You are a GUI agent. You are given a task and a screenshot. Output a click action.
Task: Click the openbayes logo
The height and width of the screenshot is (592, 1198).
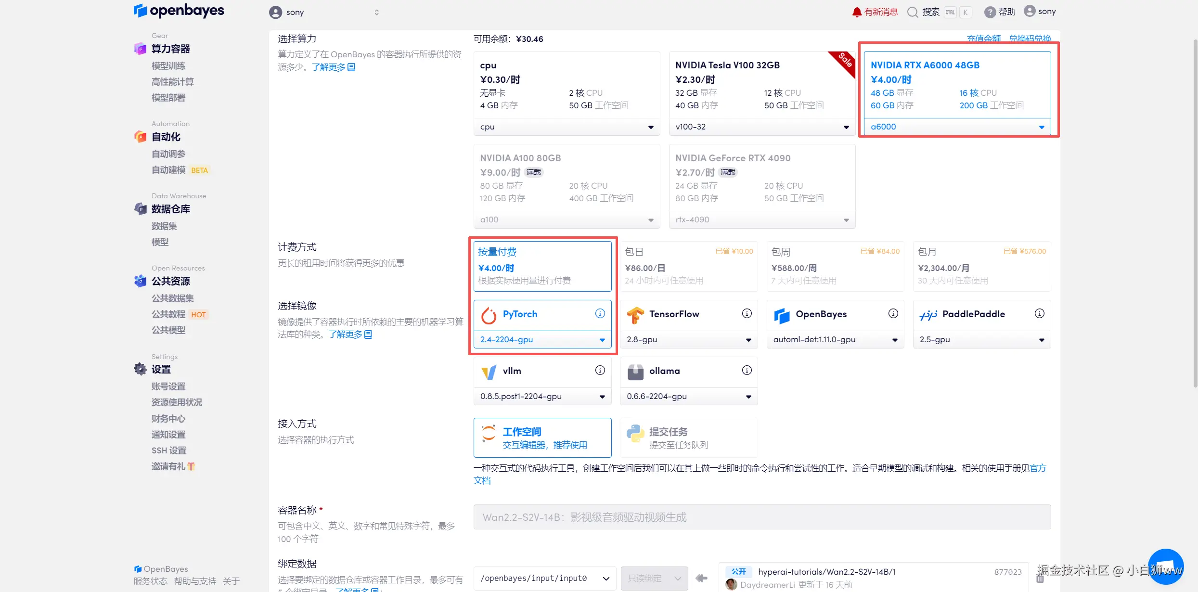click(x=179, y=11)
